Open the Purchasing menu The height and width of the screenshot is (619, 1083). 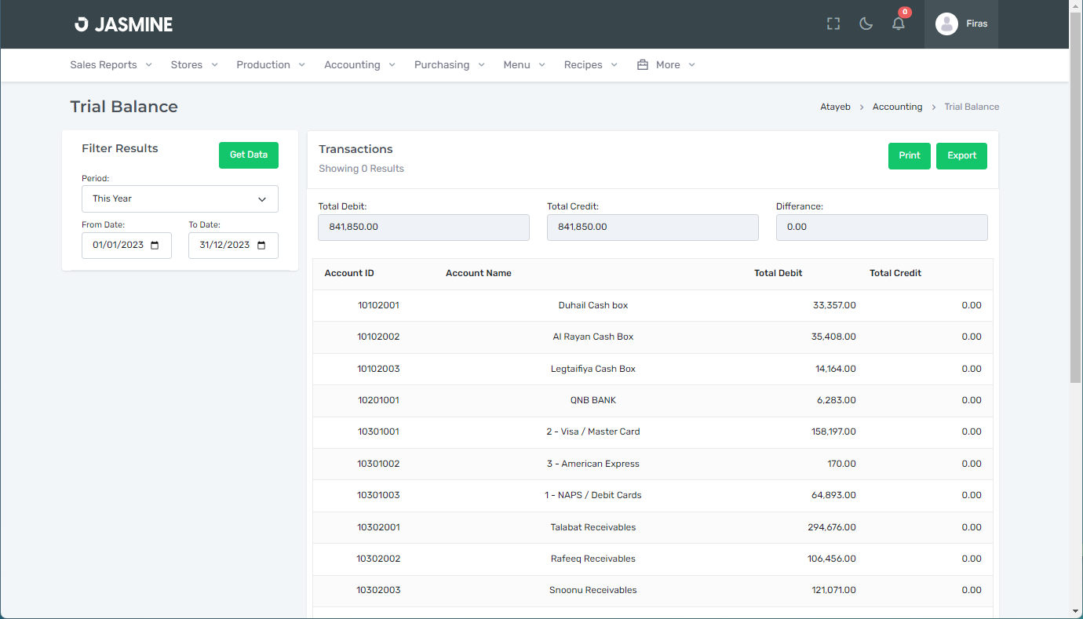click(449, 65)
